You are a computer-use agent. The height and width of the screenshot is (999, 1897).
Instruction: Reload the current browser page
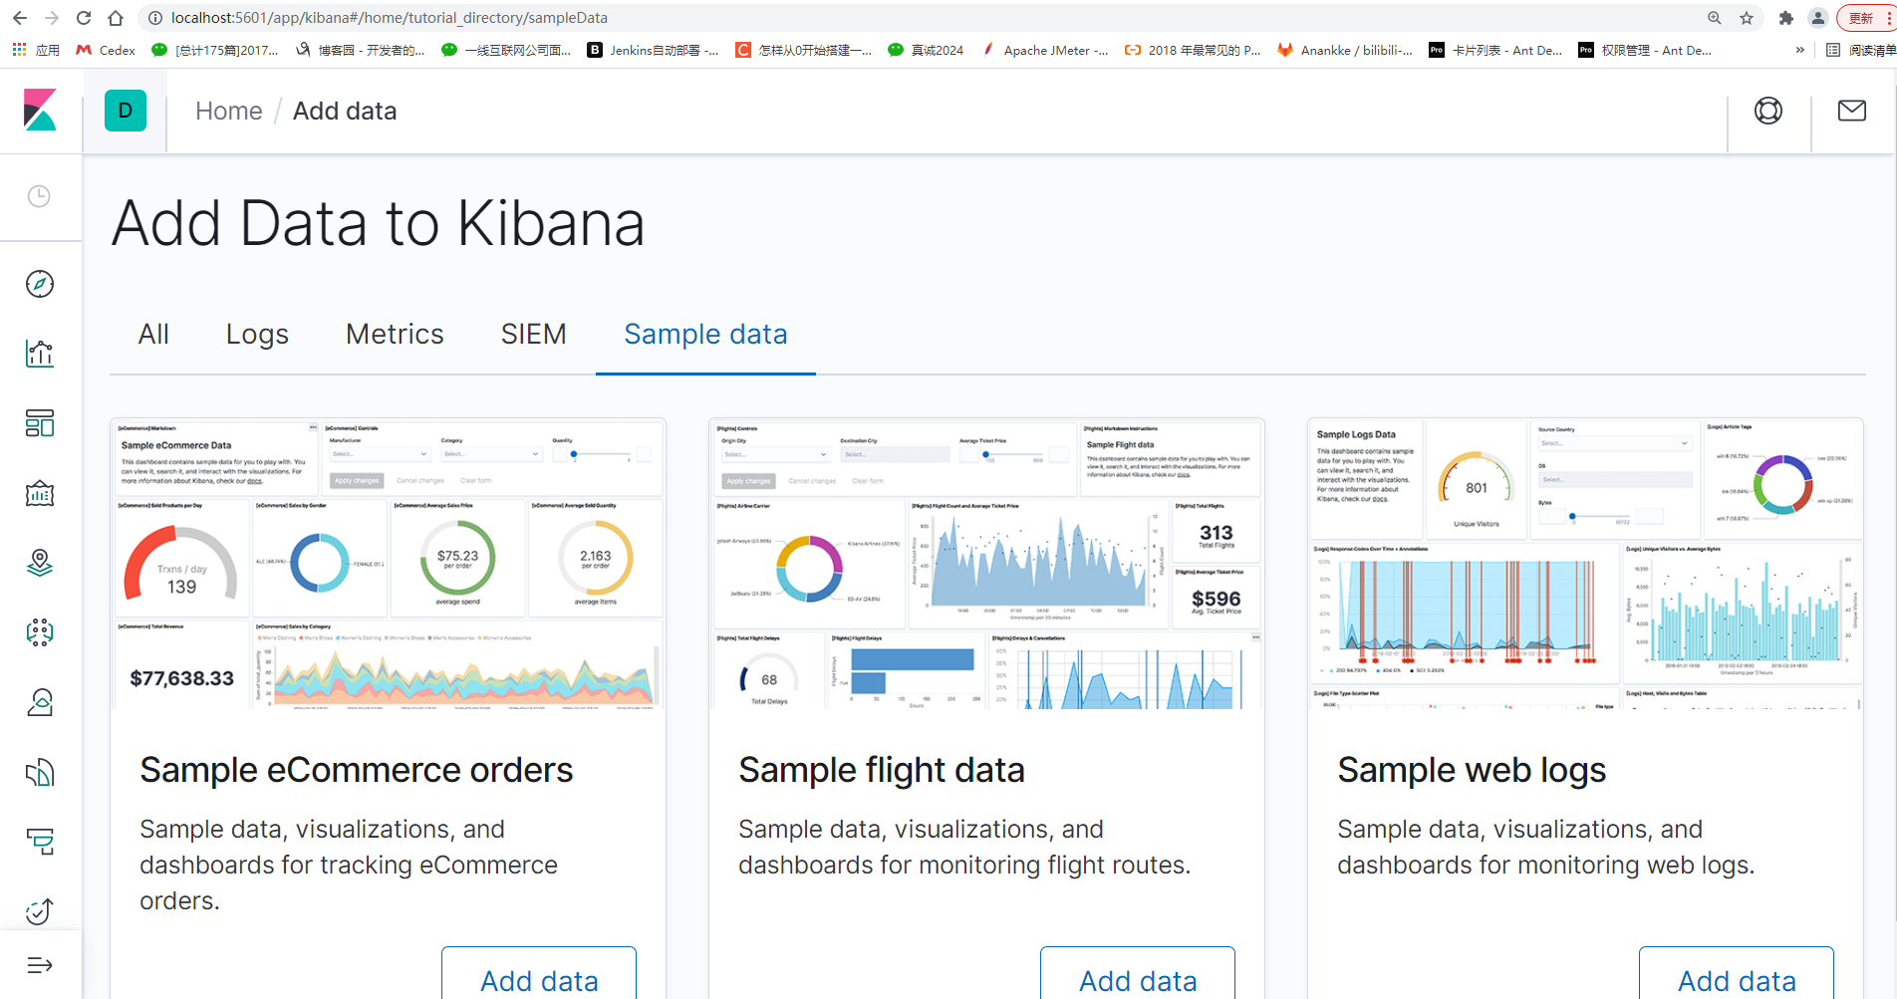tap(84, 18)
